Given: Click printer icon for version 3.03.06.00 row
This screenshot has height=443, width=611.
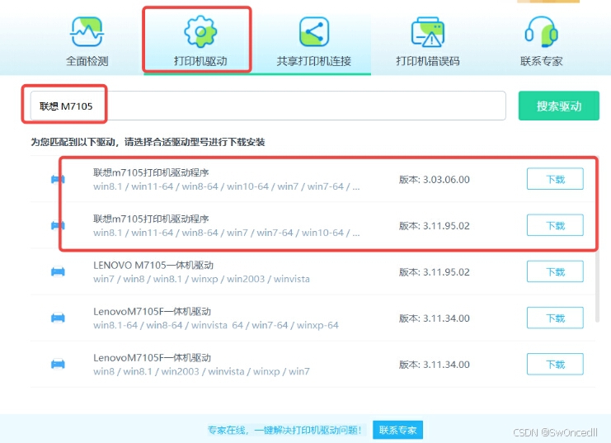Looking at the screenshot, I should coord(58,179).
